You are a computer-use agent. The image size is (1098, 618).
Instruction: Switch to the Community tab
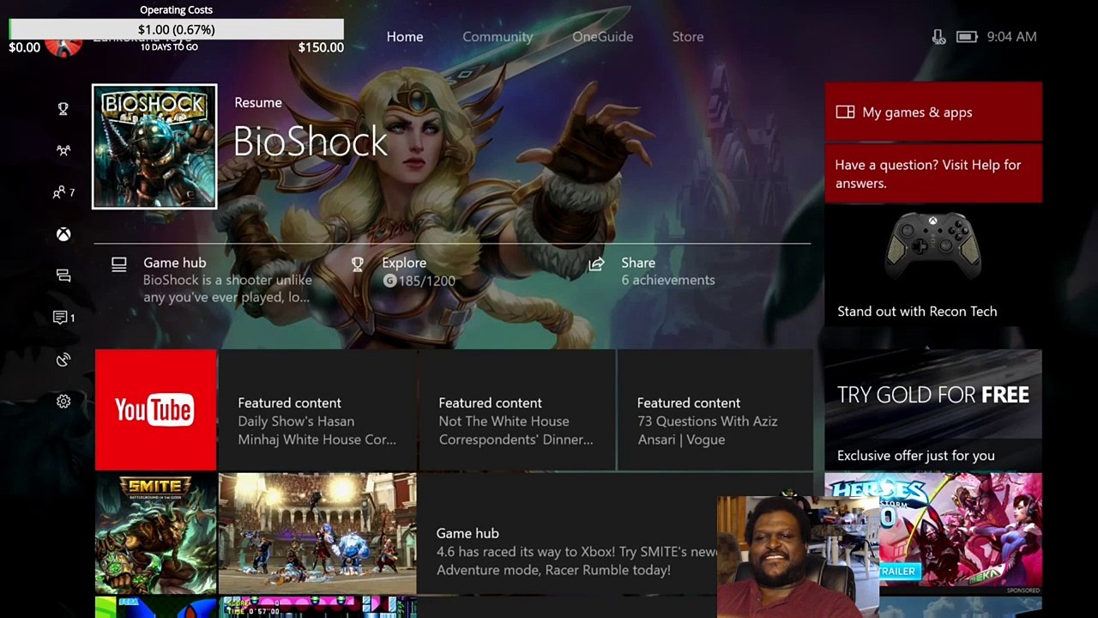498,37
